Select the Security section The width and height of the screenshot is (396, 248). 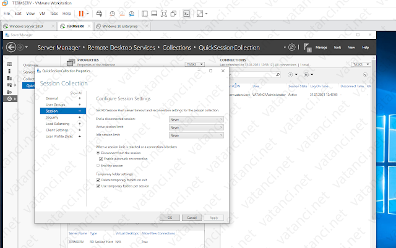coord(52,118)
